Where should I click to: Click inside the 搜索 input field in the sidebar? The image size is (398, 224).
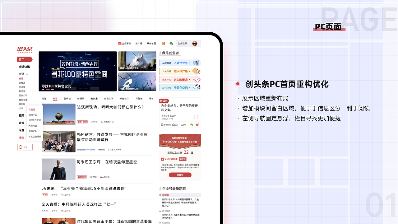(x=26, y=147)
